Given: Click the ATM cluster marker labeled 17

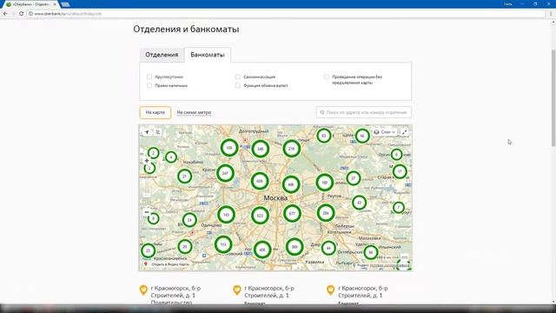Looking at the screenshot, I should 400,171.
